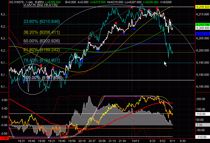This screenshot has width=210, height=143.
Task: Select the gray 7.32 indicator value tag
Action: (203, 125)
